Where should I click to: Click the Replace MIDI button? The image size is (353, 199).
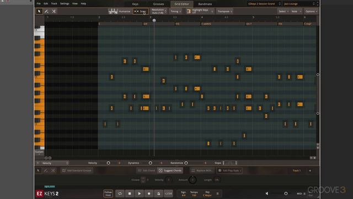[202, 170]
